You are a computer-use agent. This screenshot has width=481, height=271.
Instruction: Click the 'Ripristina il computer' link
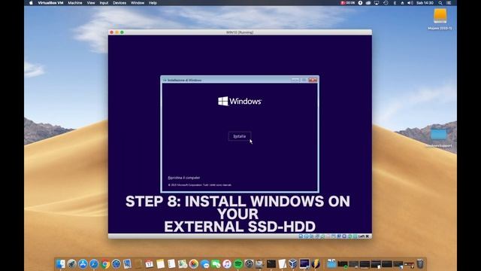pyautogui.click(x=184, y=178)
